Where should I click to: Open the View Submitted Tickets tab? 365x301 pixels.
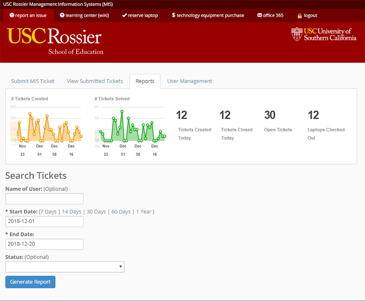coord(95,81)
